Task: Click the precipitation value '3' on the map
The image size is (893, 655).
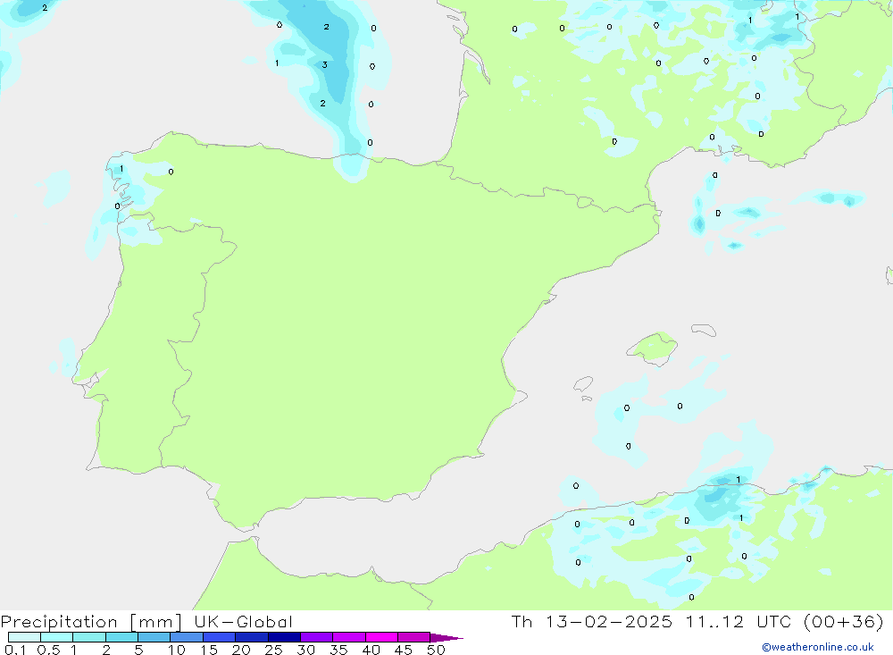Action: click(x=325, y=65)
